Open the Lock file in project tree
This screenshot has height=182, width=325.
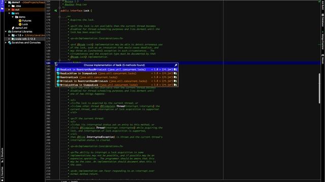[x=25, y=24]
